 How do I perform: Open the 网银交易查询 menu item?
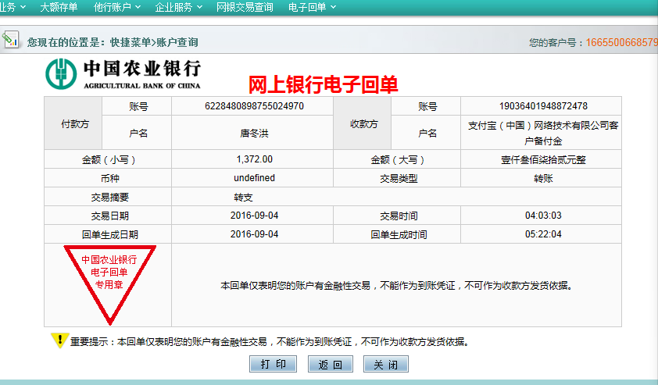245,7
